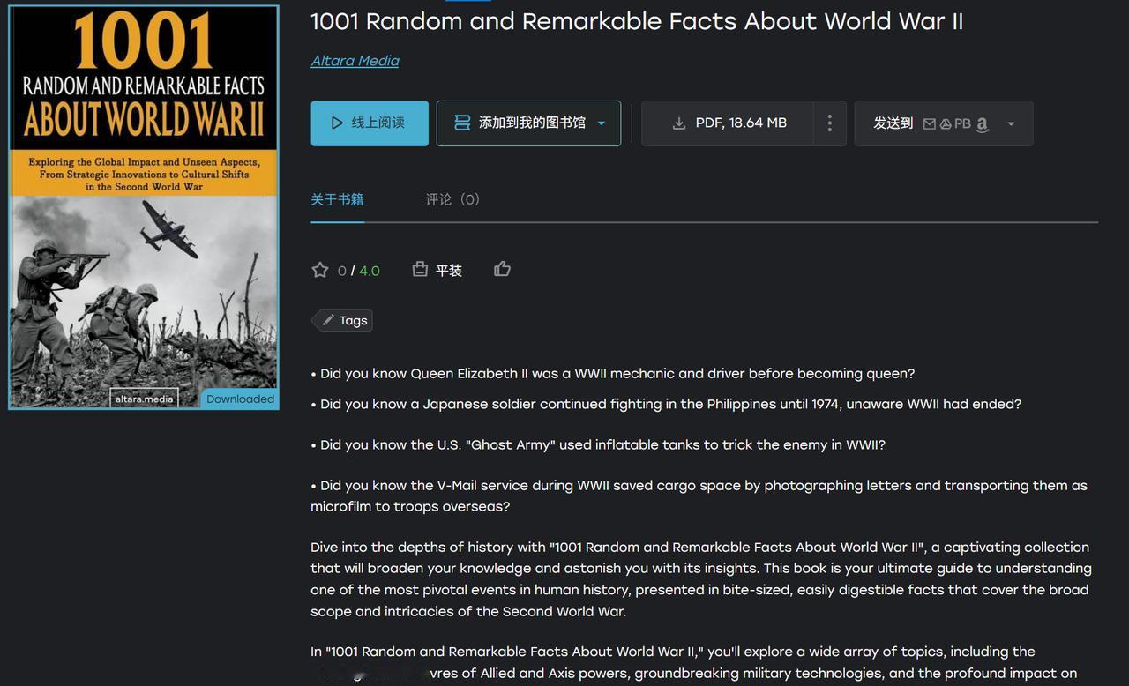Click the 平装 paperback label
The image size is (1129, 686).
tap(449, 271)
